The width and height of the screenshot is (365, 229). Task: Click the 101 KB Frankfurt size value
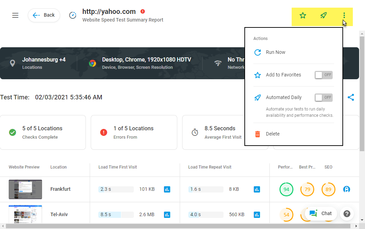click(x=147, y=189)
